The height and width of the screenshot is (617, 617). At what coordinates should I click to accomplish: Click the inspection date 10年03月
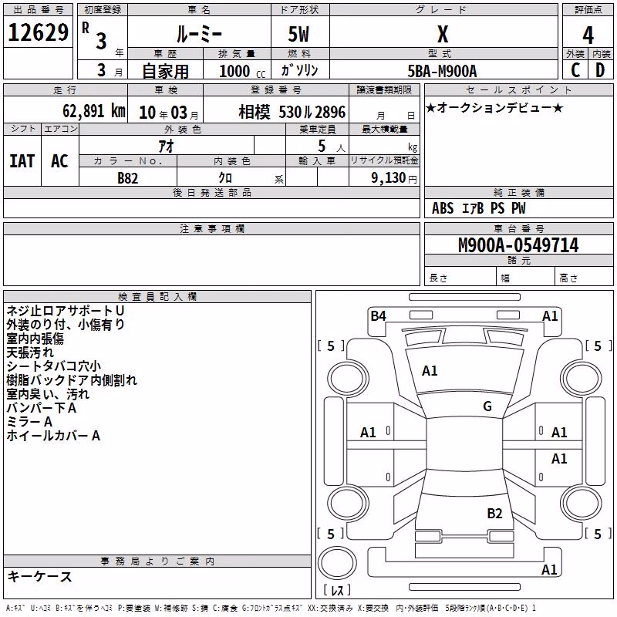pyautogui.click(x=169, y=113)
